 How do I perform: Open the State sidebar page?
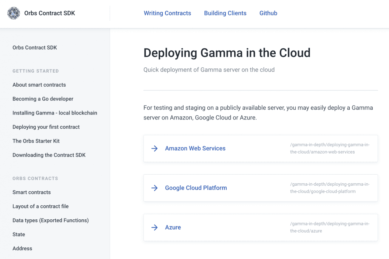click(x=19, y=234)
